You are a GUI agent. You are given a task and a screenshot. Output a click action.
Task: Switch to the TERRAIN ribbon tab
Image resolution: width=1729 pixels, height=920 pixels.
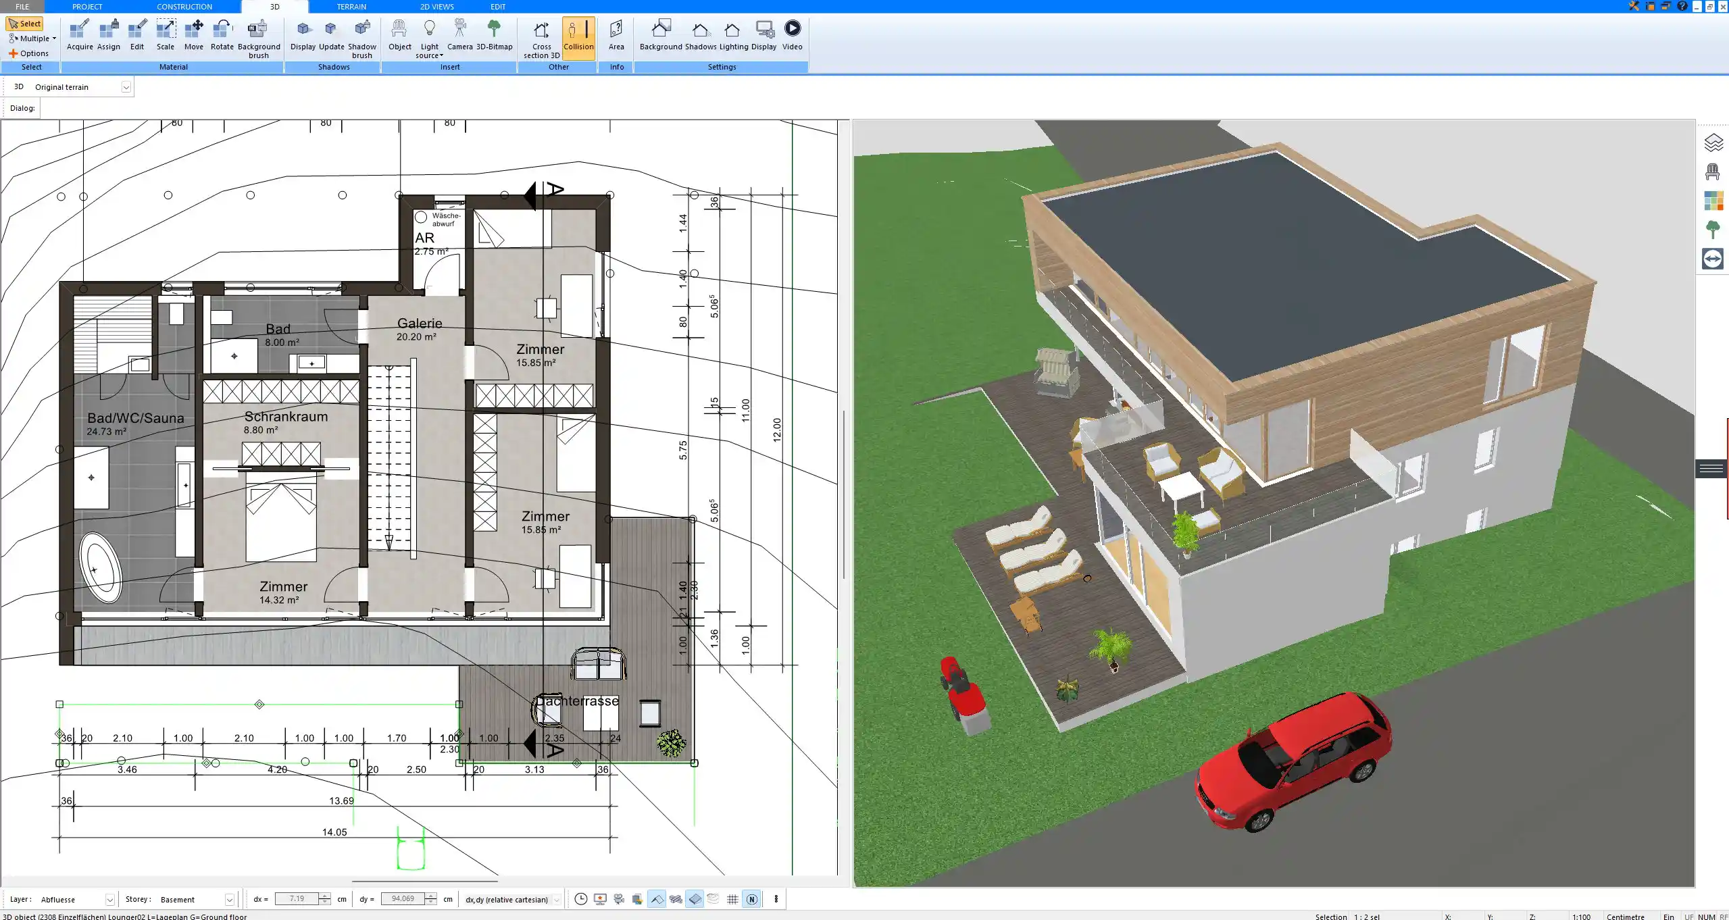(x=350, y=6)
